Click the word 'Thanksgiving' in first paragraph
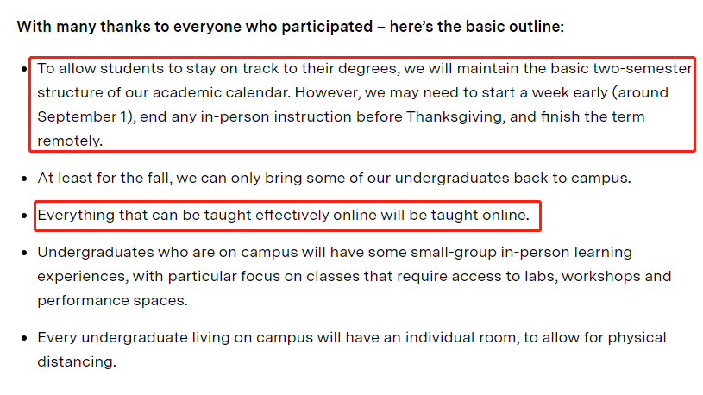The width and height of the screenshot is (703, 395). (x=455, y=116)
